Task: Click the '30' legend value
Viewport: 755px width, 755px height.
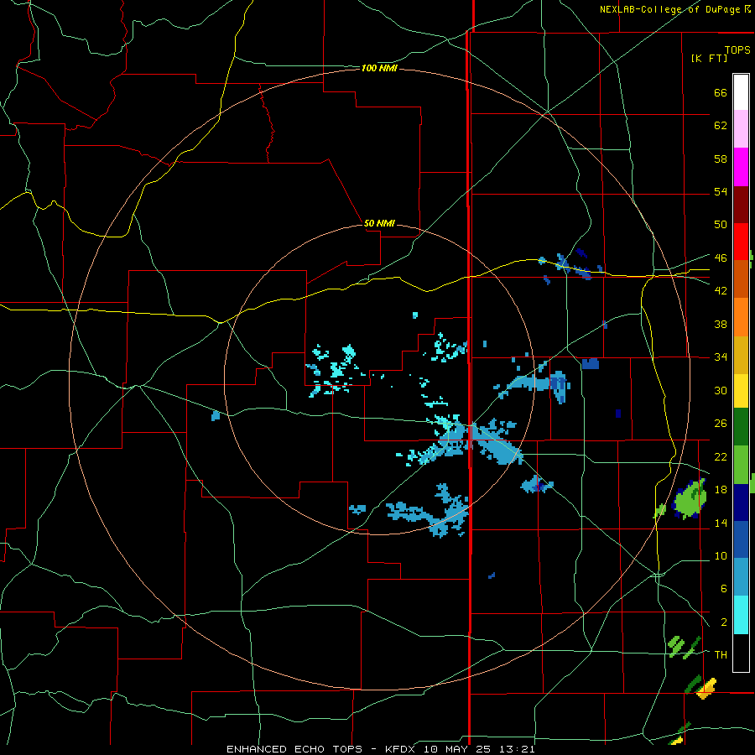Action: (721, 390)
